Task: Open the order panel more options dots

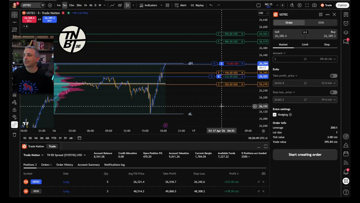Action: pos(327,14)
